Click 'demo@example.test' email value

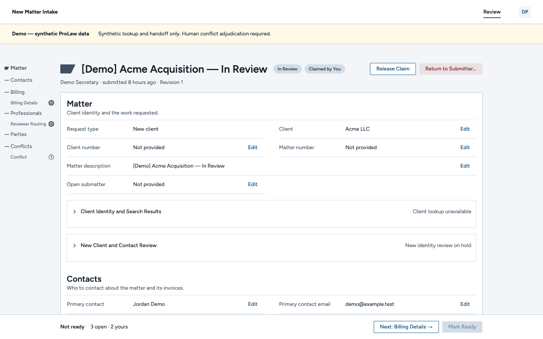[370, 304]
